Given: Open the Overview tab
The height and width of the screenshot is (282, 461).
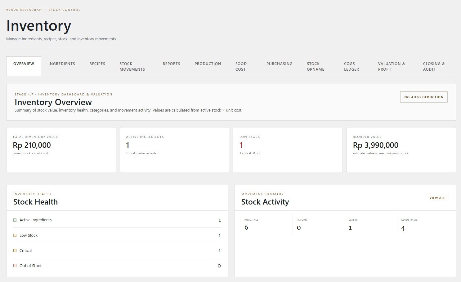Looking at the screenshot, I should click(24, 66).
